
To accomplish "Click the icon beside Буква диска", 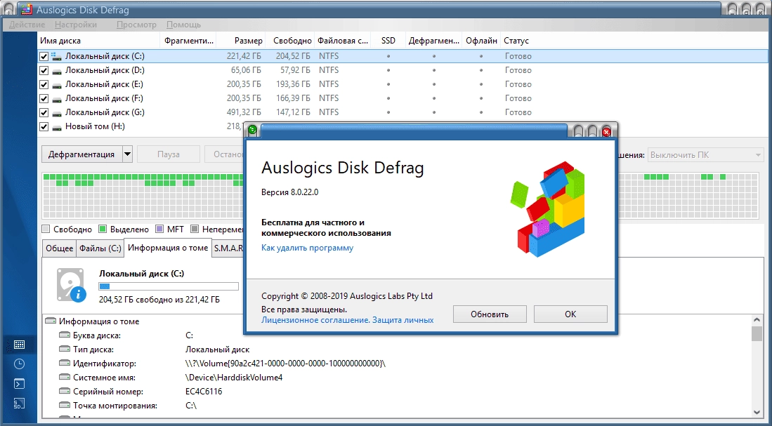I will [65, 335].
